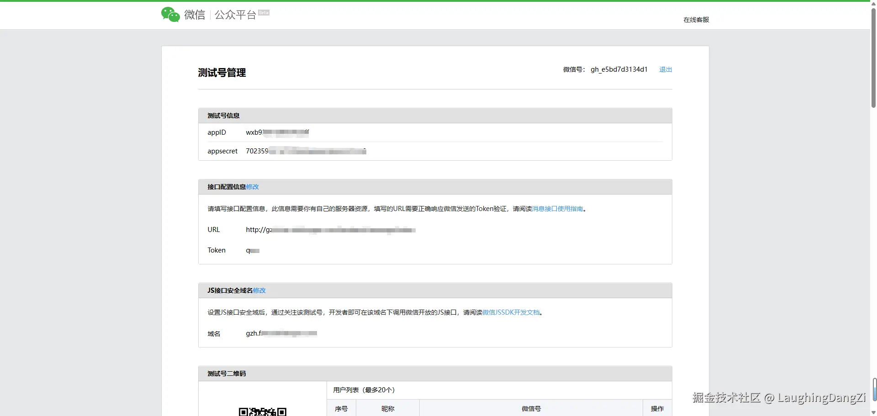Click the 昵称 column header
This screenshot has height=416, width=877.
coord(388,409)
